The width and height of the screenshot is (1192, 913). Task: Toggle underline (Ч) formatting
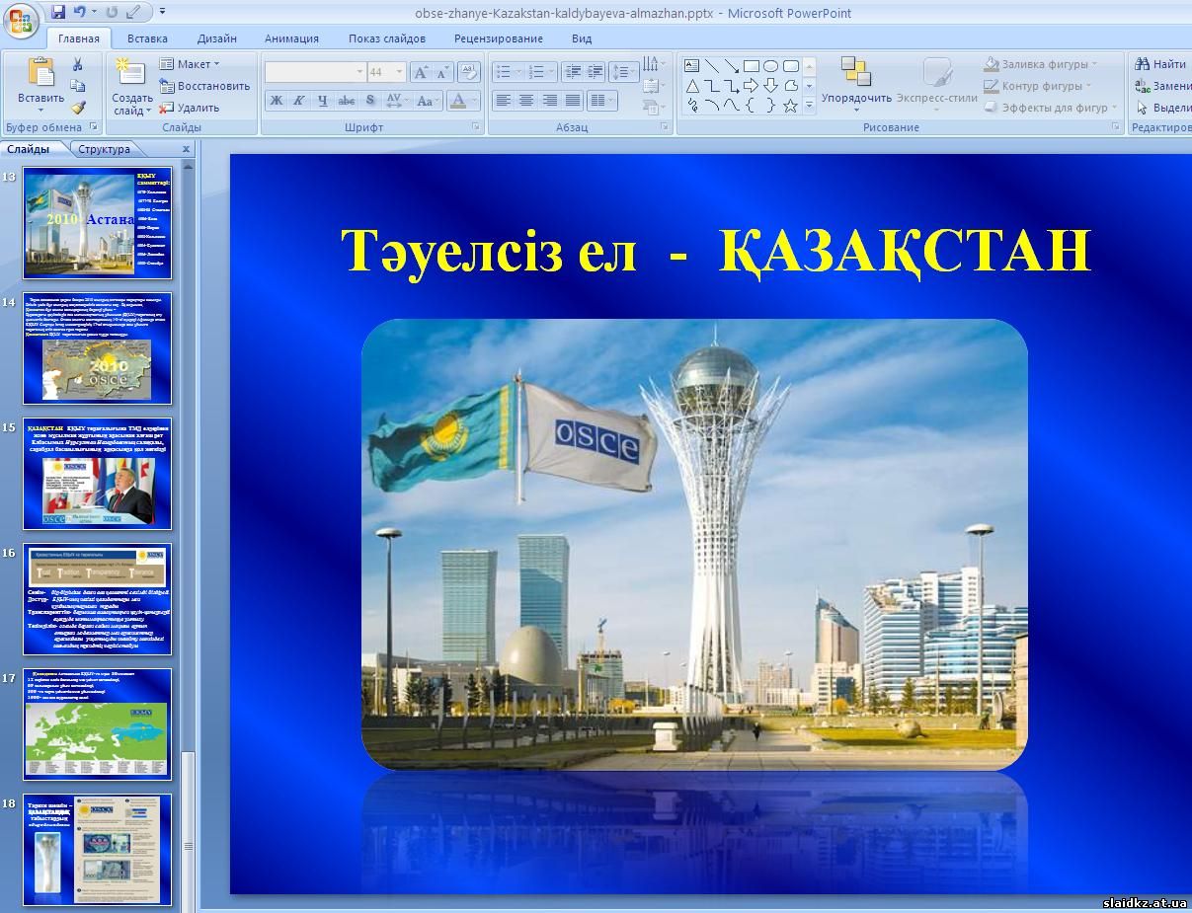click(x=323, y=101)
